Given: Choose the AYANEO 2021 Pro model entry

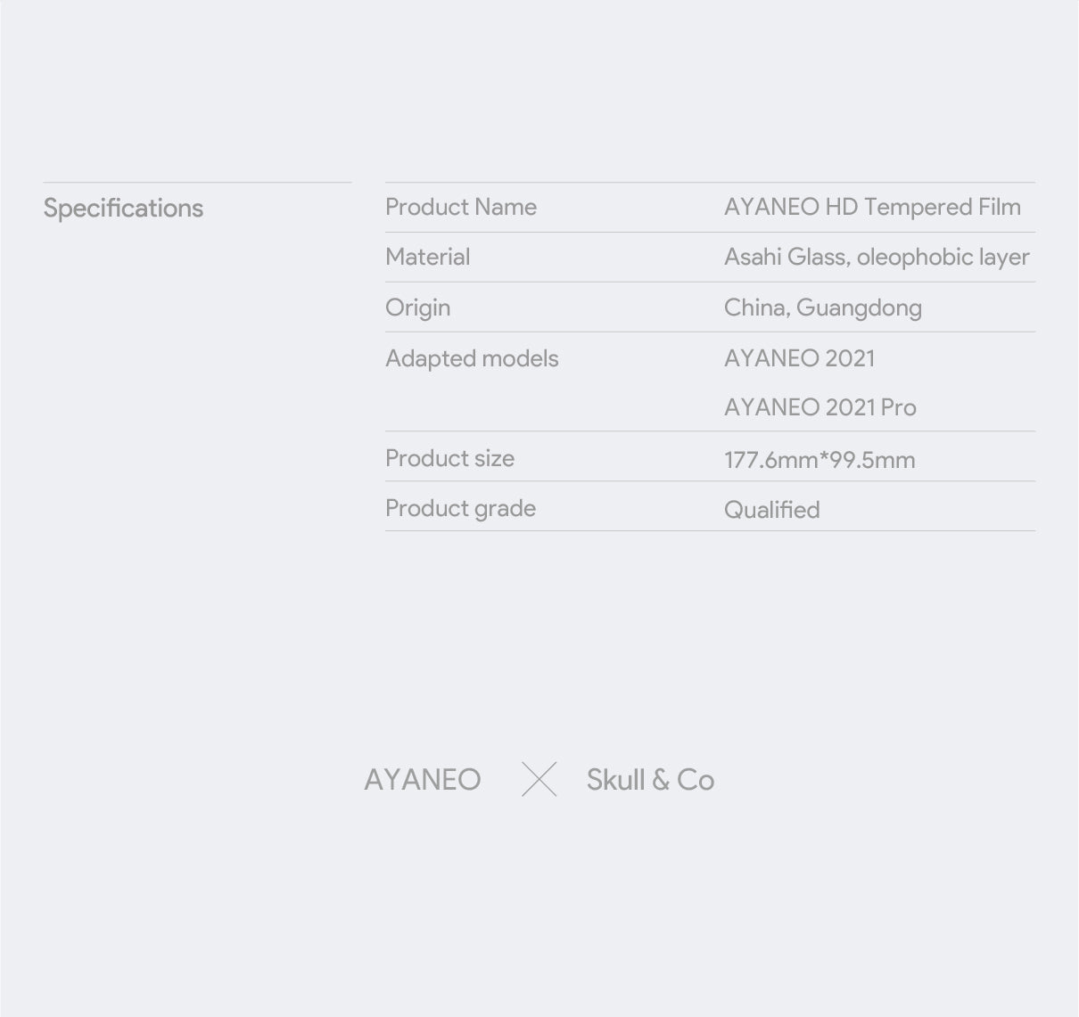Looking at the screenshot, I should 820,407.
